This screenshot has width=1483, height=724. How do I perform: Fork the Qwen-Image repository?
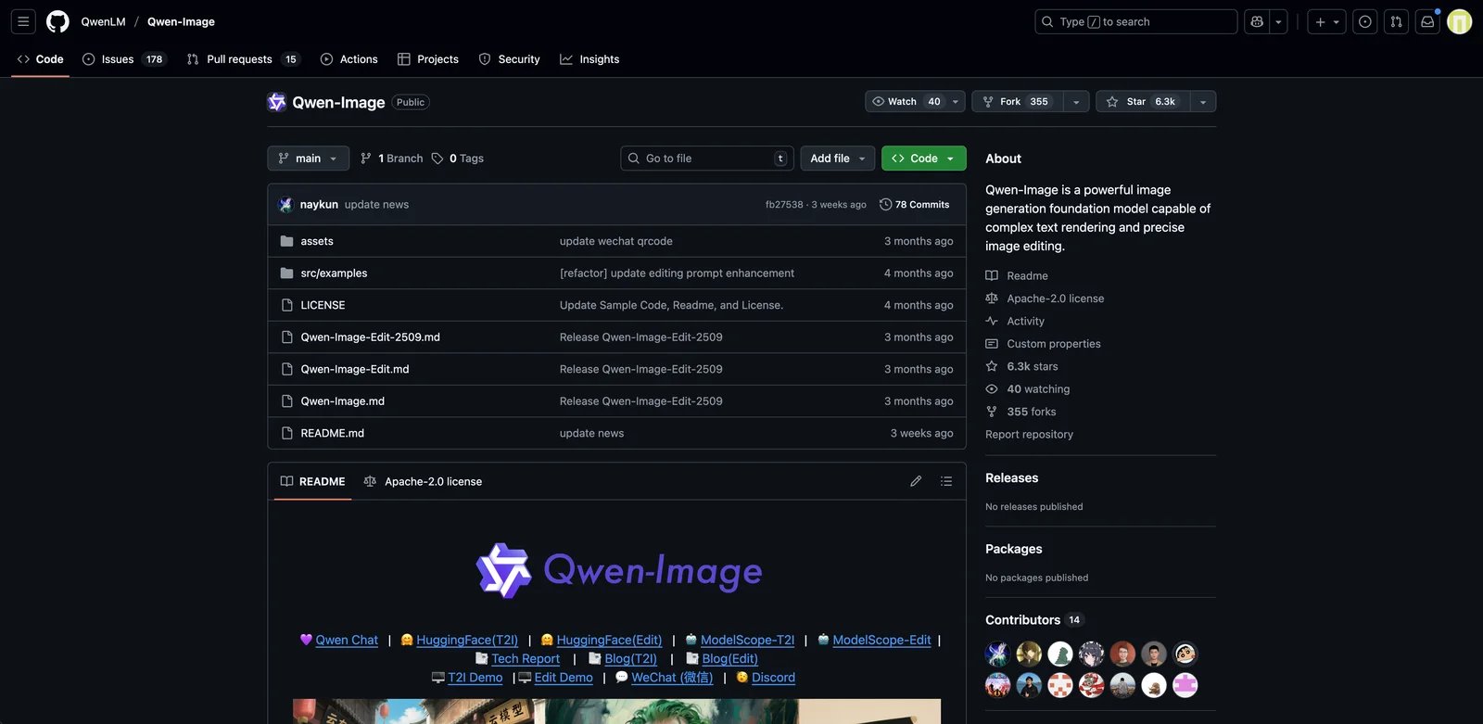coord(1017,102)
